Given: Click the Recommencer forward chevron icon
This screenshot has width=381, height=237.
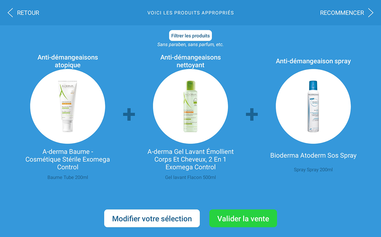Looking at the screenshot, I should click(371, 13).
